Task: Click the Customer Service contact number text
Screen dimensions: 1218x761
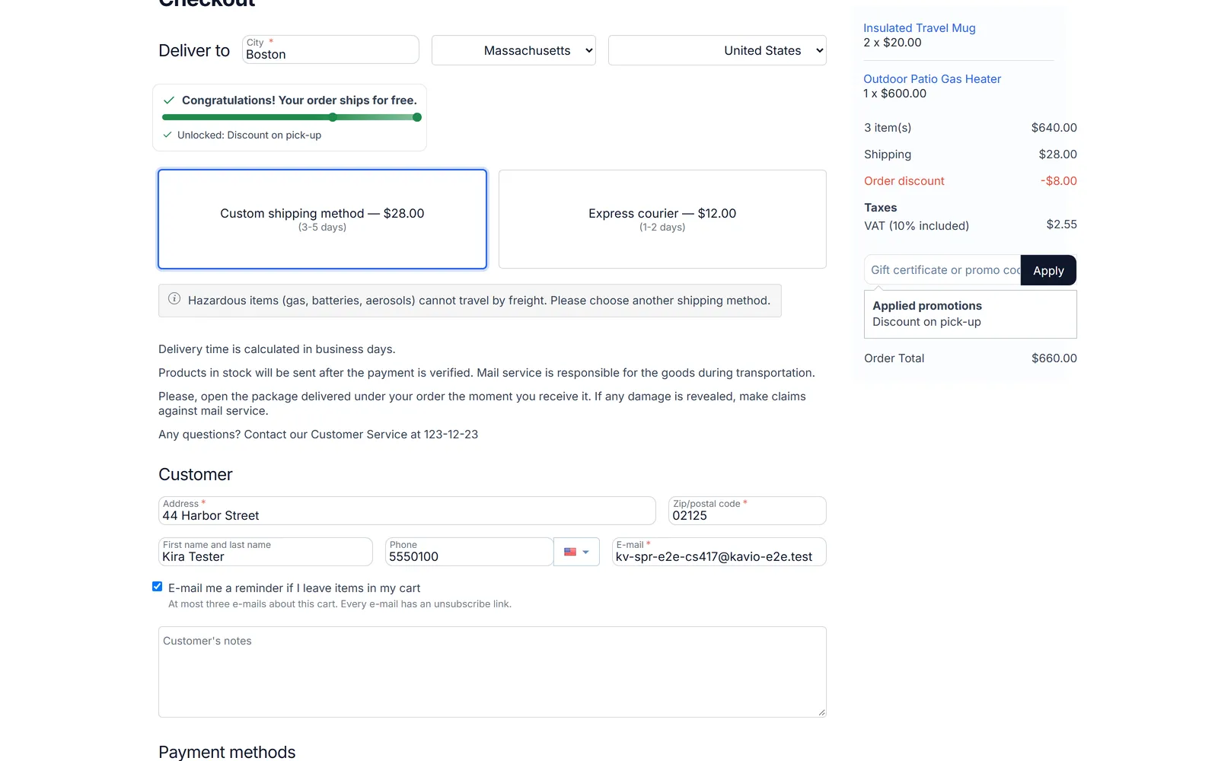Action: point(451,435)
